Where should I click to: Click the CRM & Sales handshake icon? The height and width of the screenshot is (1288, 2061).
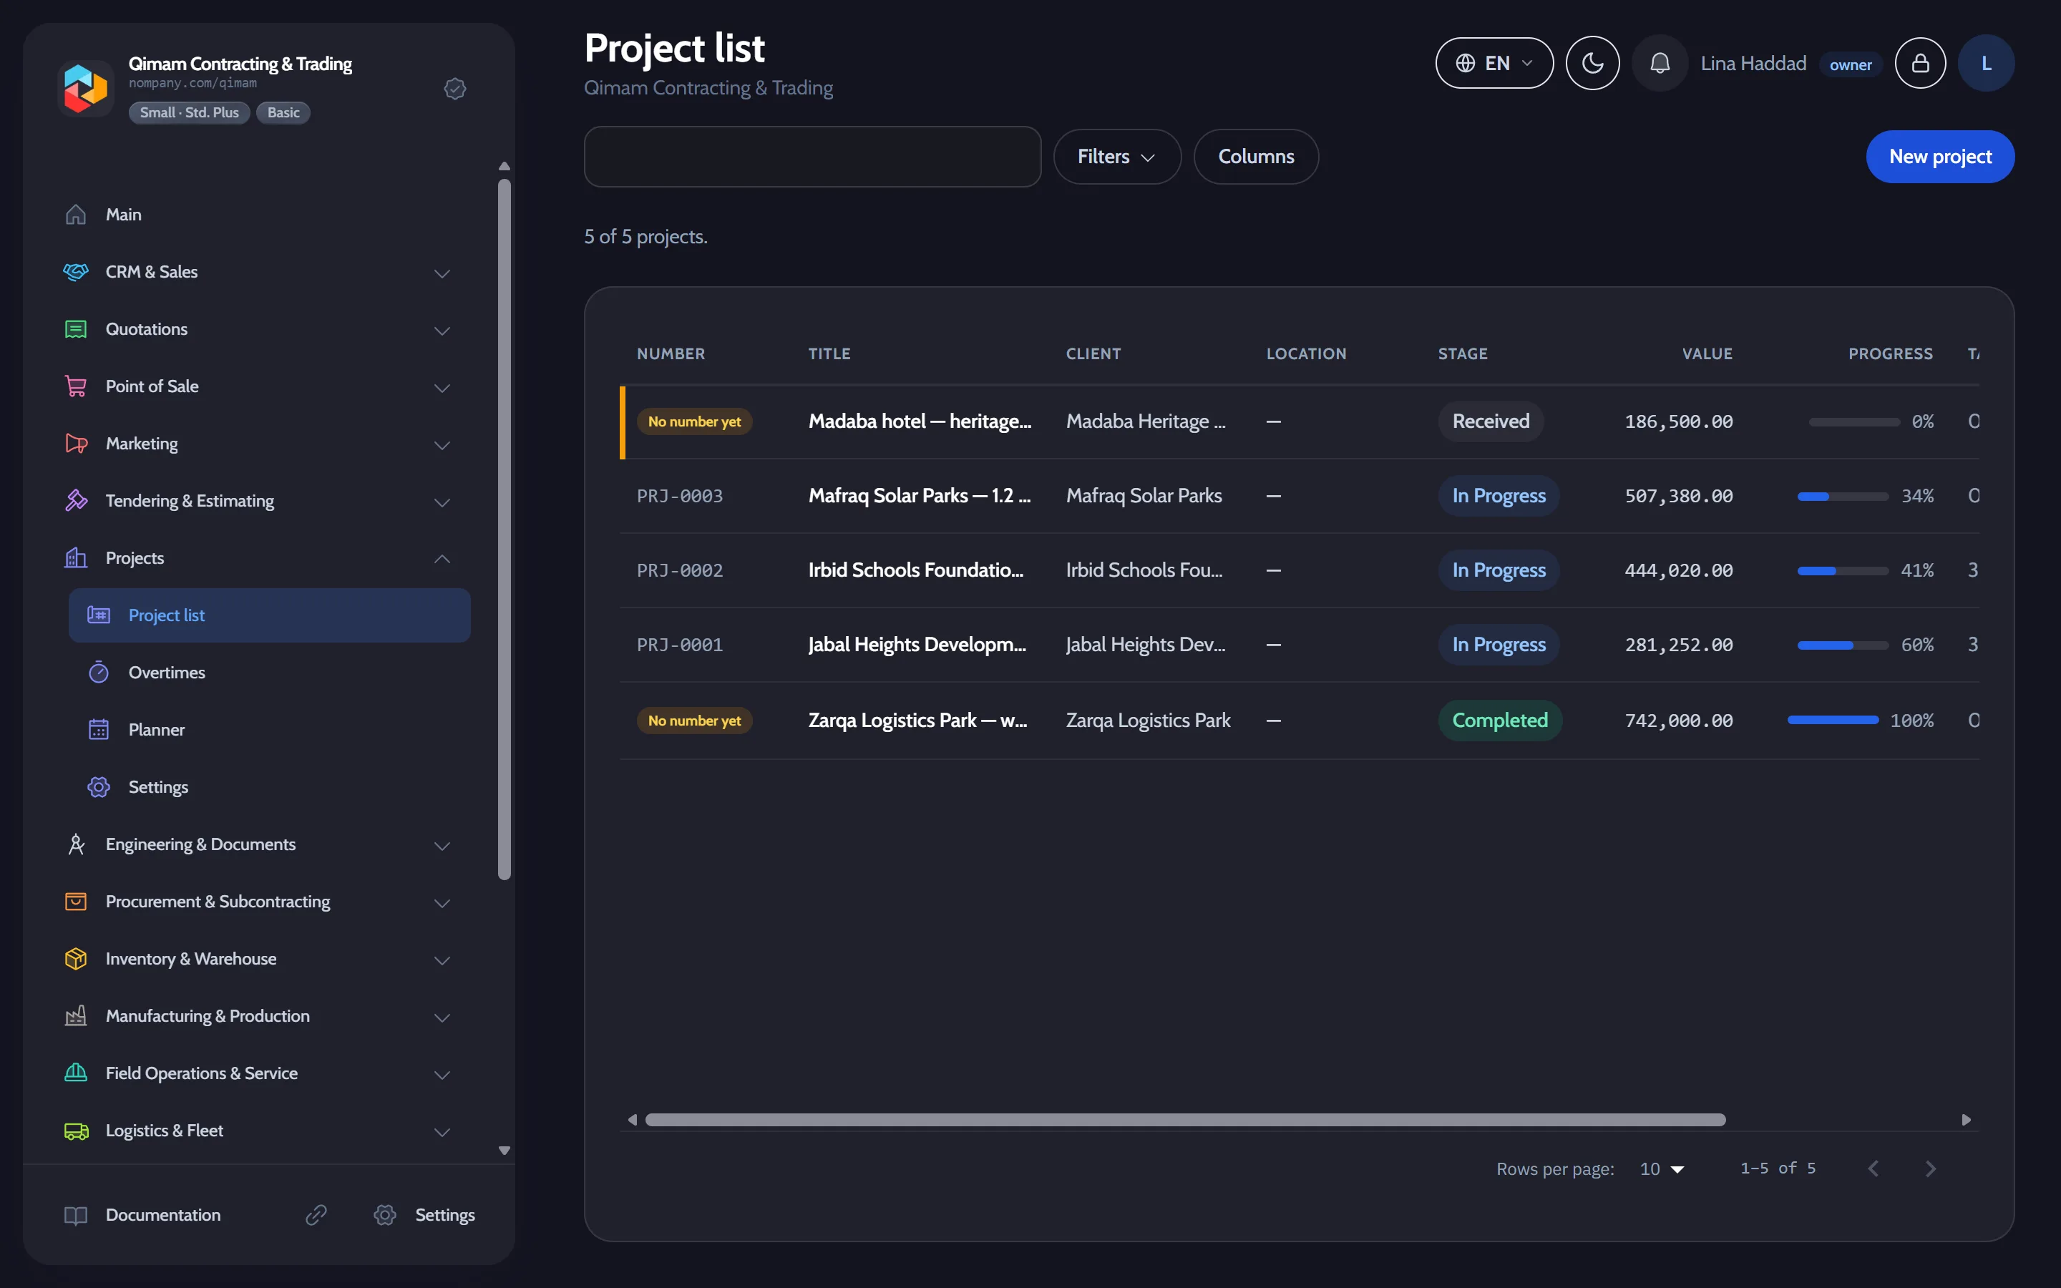click(x=76, y=272)
